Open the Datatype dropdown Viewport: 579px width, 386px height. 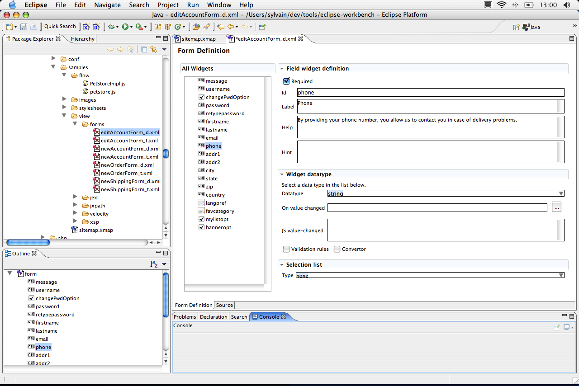click(x=561, y=193)
